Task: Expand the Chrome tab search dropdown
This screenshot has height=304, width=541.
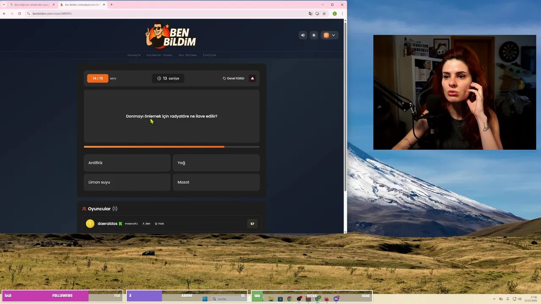Action: click(x=4, y=5)
